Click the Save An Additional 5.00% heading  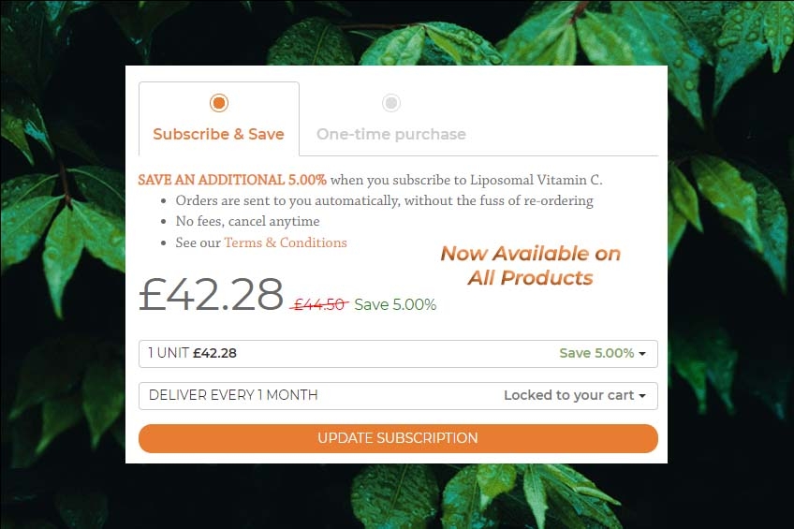coord(232,180)
